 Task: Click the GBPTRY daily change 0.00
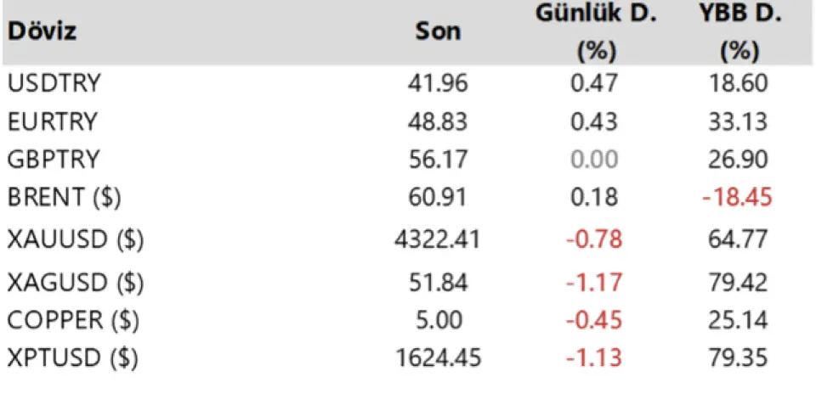tap(596, 160)
